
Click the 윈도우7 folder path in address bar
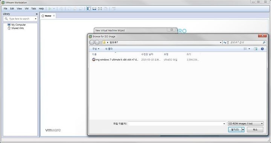(114, 42)
